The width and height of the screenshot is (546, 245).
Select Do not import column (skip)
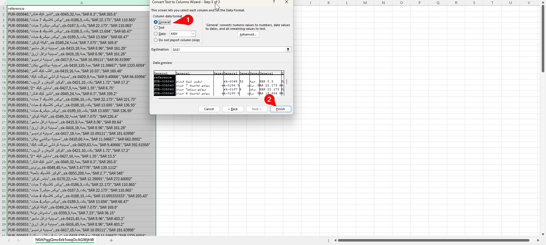tap(156, 40)
